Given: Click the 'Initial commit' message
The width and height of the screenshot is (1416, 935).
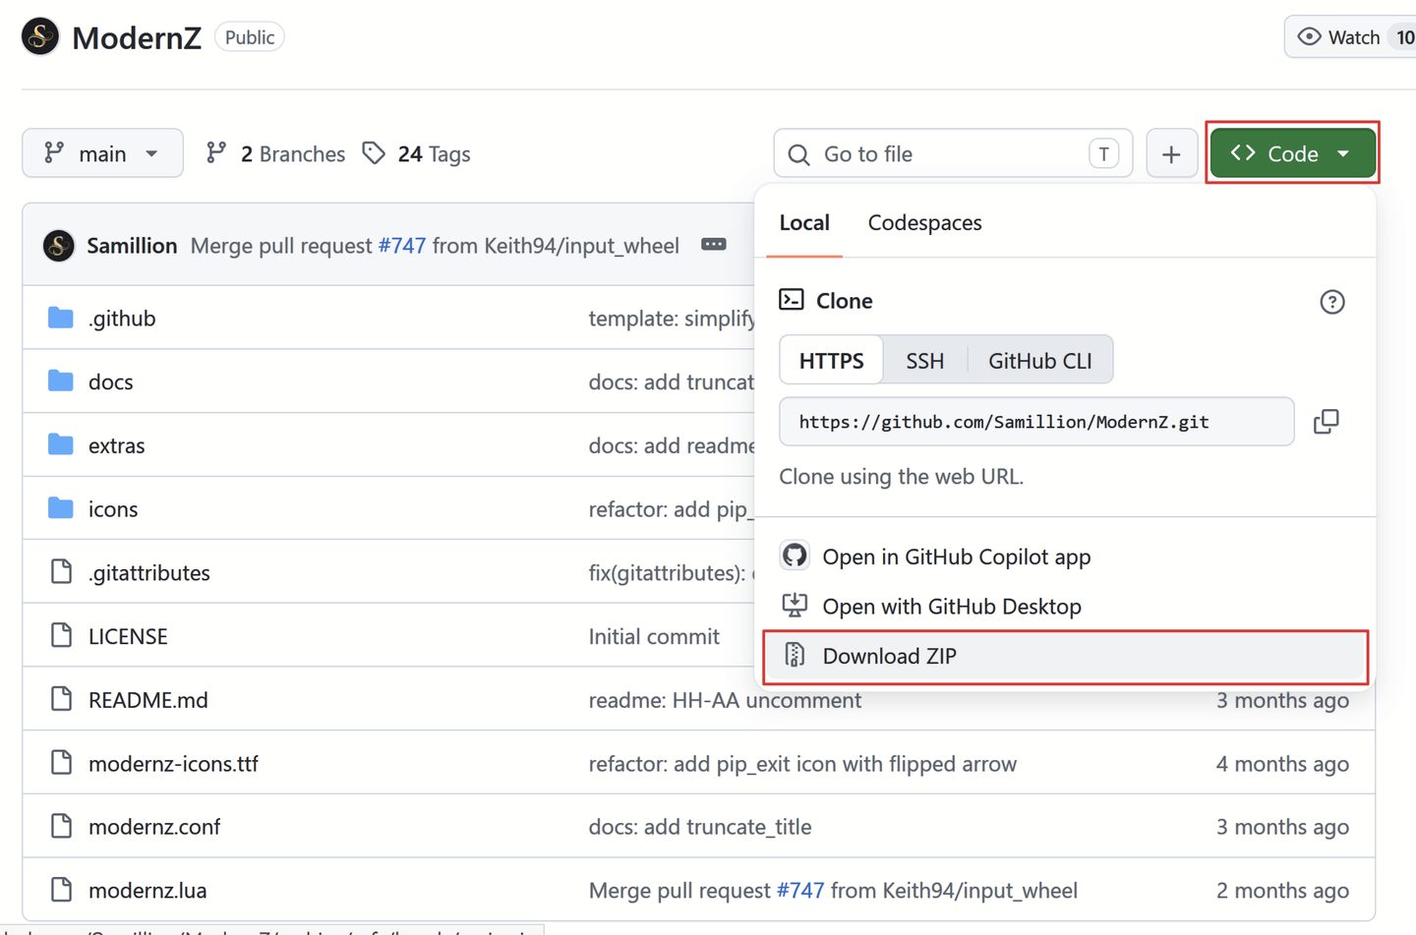Looking at the screenshot, I should coord(654,637).
